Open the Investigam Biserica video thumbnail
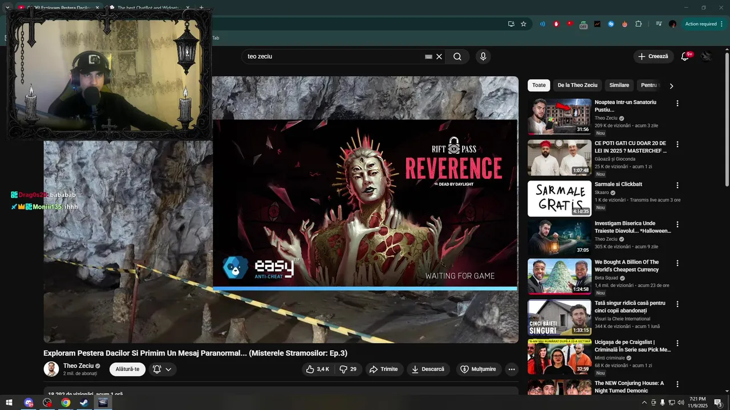 (x=559, y=237)
